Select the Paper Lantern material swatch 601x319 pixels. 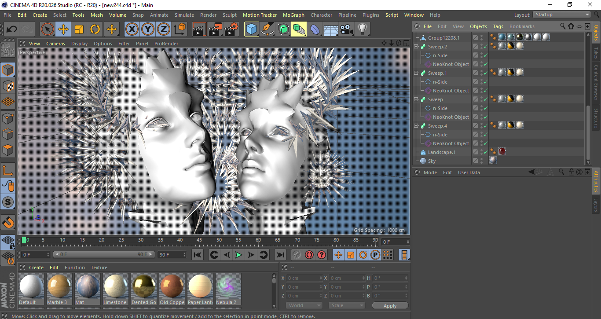point(200,289)
